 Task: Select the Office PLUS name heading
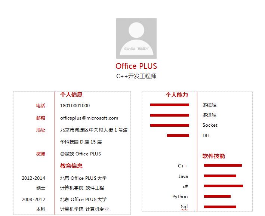click(x=136, y=66)
